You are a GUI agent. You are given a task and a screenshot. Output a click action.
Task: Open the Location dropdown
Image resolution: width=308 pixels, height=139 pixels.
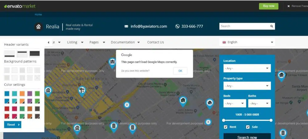tap(247, 68)
